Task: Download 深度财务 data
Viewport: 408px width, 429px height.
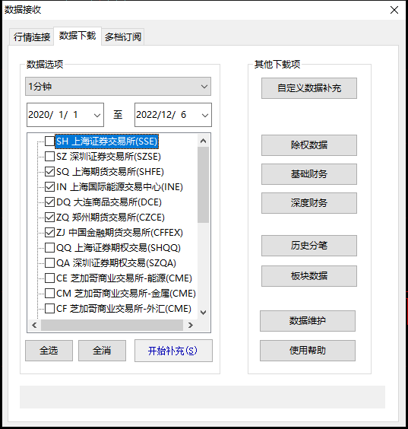Action: coord(309,203)
